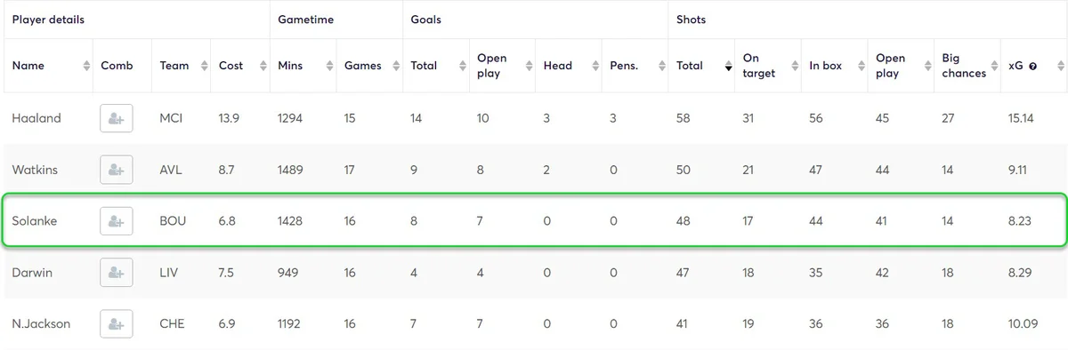Image resolution: width=1068 pixels, height=350 pixels.
Task: Add Solanke to comparison
Action: 117,221
